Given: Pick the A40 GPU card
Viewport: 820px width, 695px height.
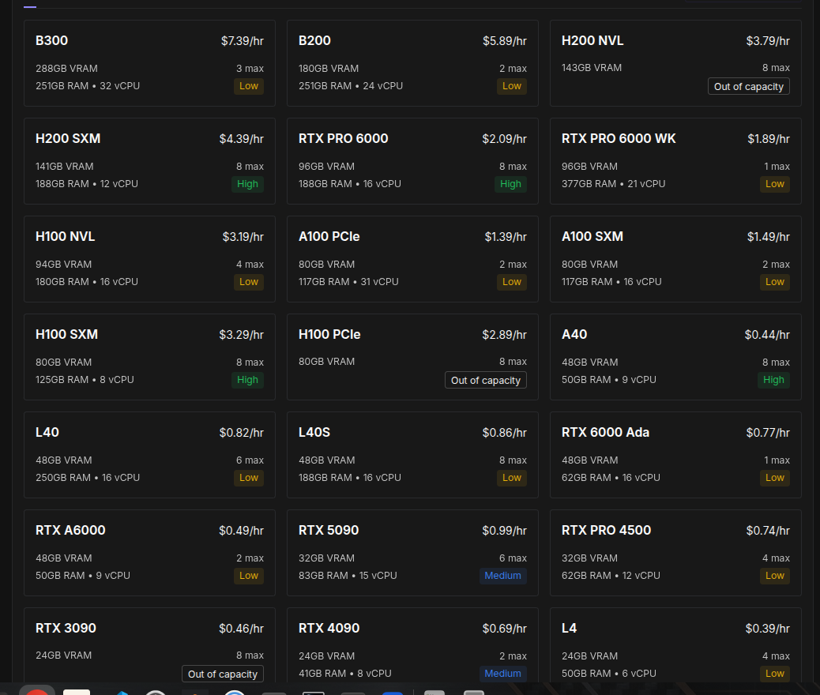Looking at the screenshot, I should point(675,357).
